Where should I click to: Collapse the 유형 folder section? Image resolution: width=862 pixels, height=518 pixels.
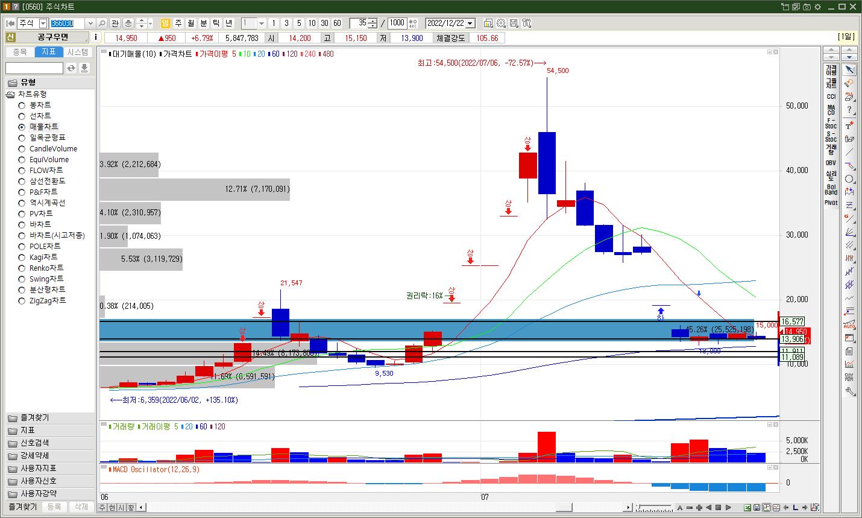50,83
